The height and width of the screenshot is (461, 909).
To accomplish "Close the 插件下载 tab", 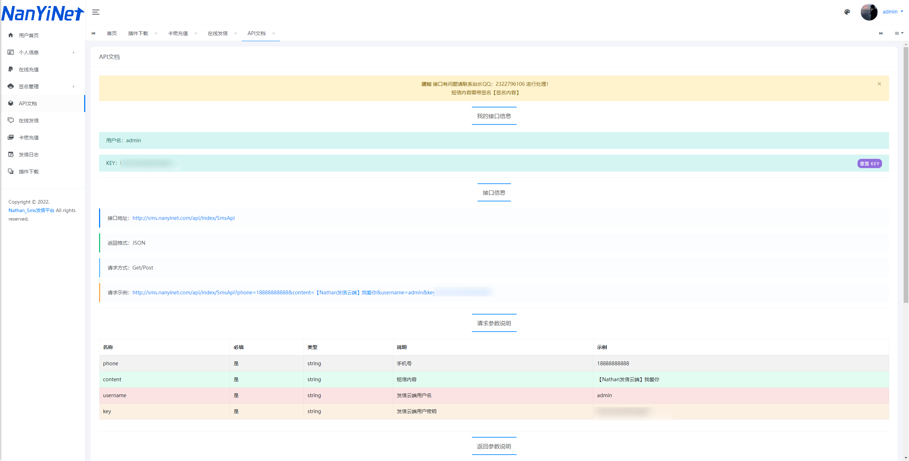I will click(x=156, y=33).
